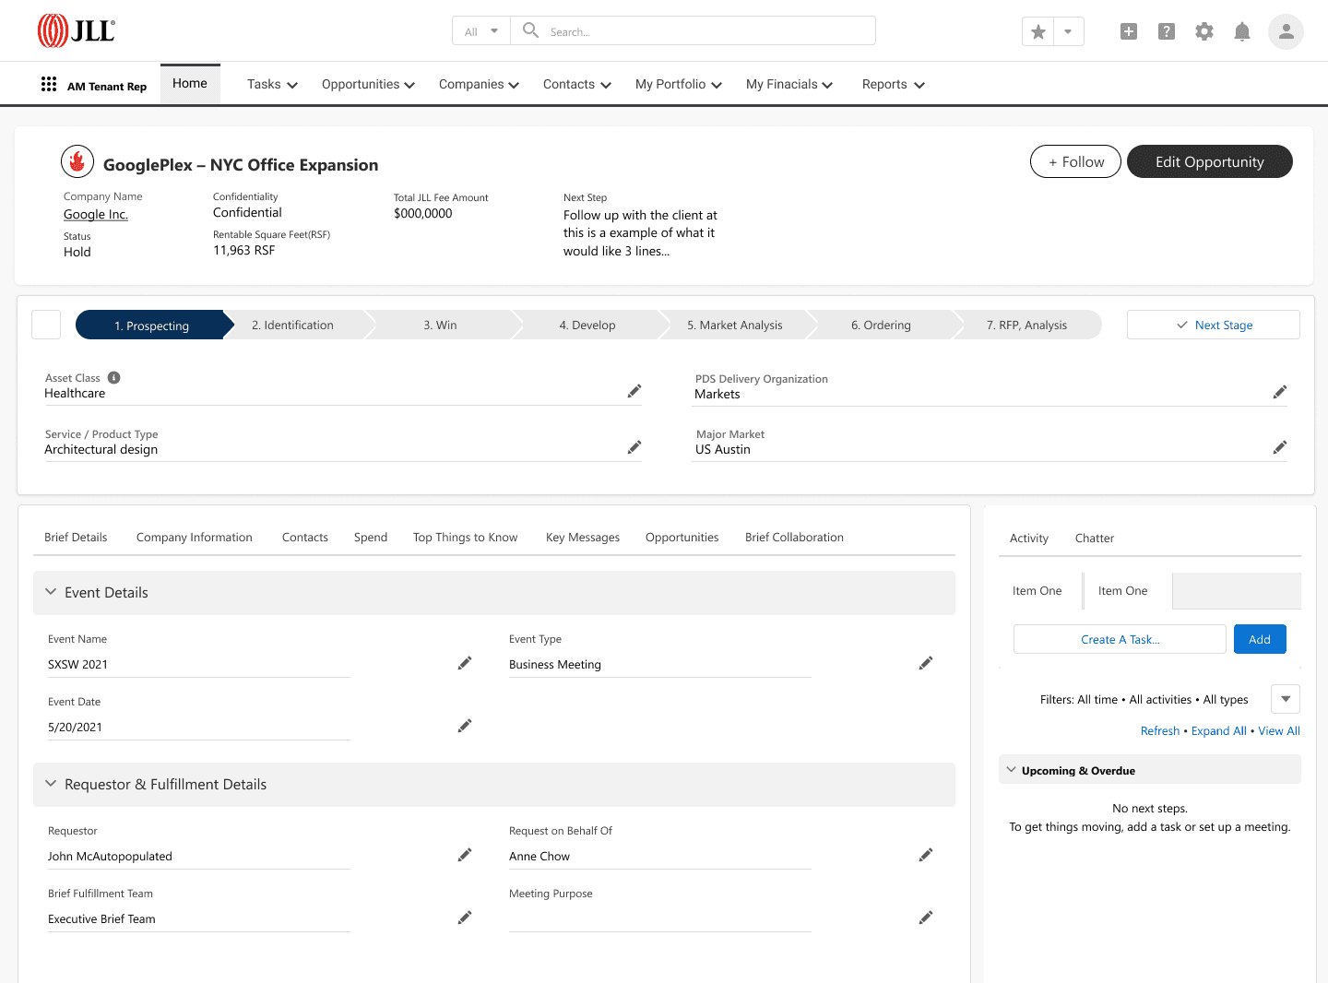Open help question mark icon
Viewport: 1328px width, 983px height.
coord(1167,31)
